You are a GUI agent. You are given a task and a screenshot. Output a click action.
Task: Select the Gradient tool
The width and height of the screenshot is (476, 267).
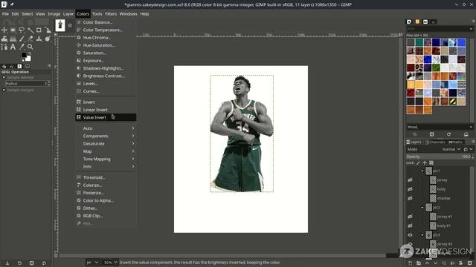(13, 39)
